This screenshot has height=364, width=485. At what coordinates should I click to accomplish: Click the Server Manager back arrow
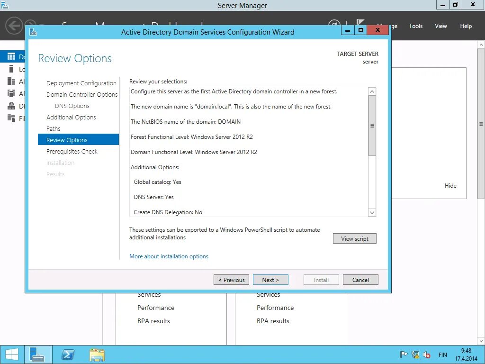click(x=14, y=26)
